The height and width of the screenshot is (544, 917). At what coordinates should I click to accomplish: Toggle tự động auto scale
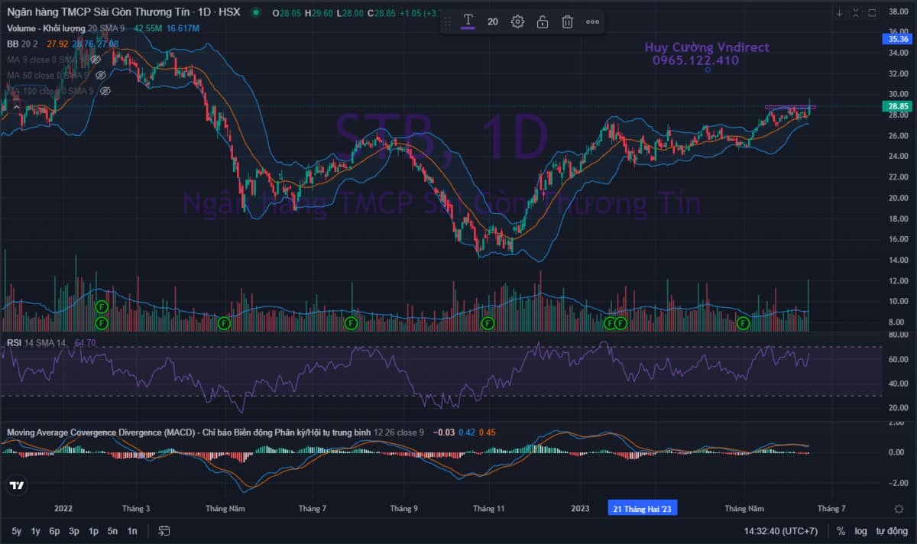pyautogui.click(x=891, y=531)
